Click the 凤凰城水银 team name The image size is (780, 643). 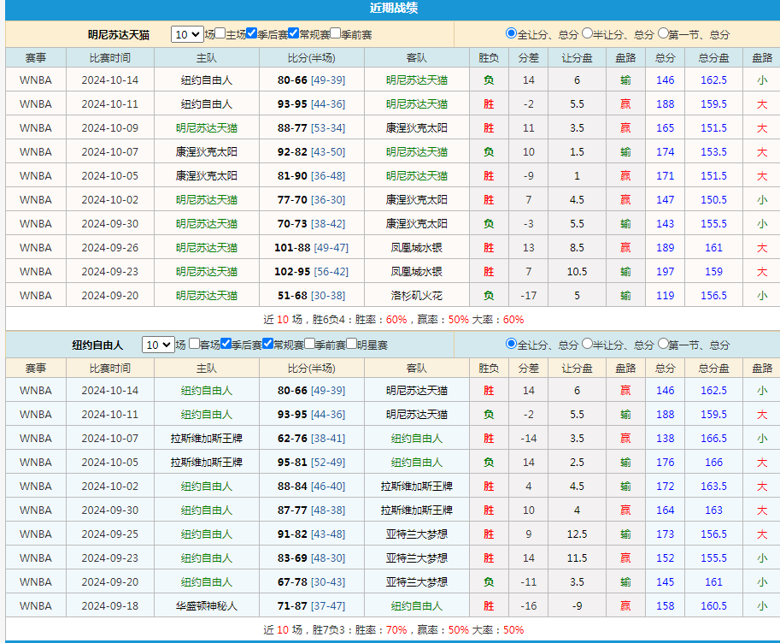418,247
